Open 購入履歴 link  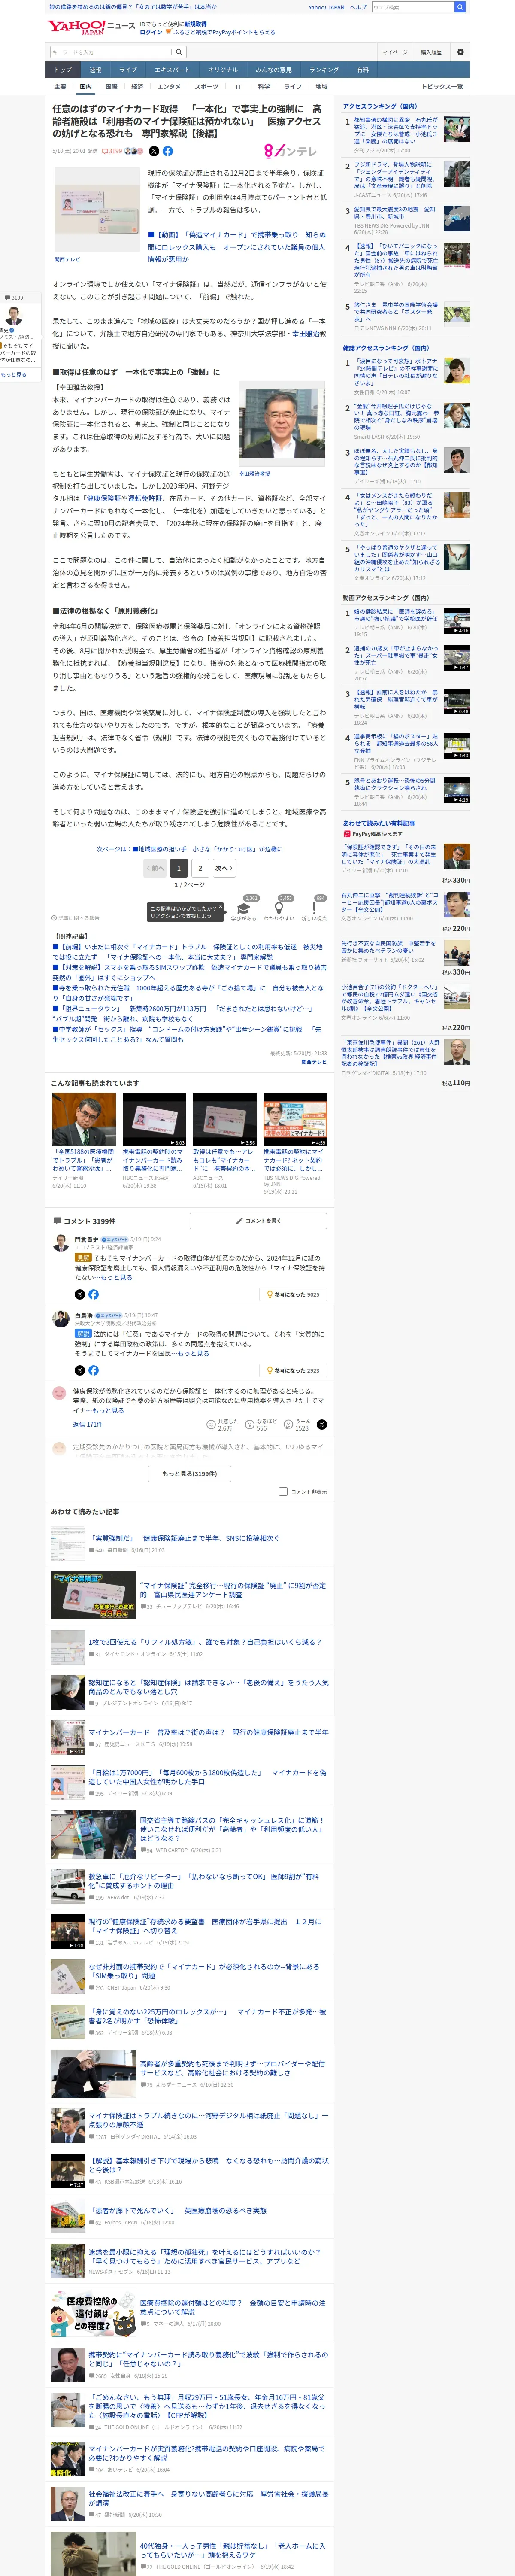tap(431, 52)
